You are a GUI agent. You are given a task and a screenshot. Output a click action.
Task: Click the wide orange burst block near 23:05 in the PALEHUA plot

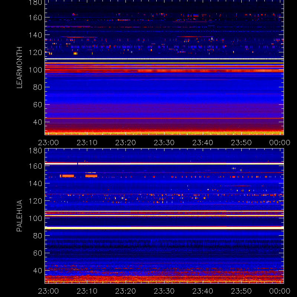pos(68,176)
